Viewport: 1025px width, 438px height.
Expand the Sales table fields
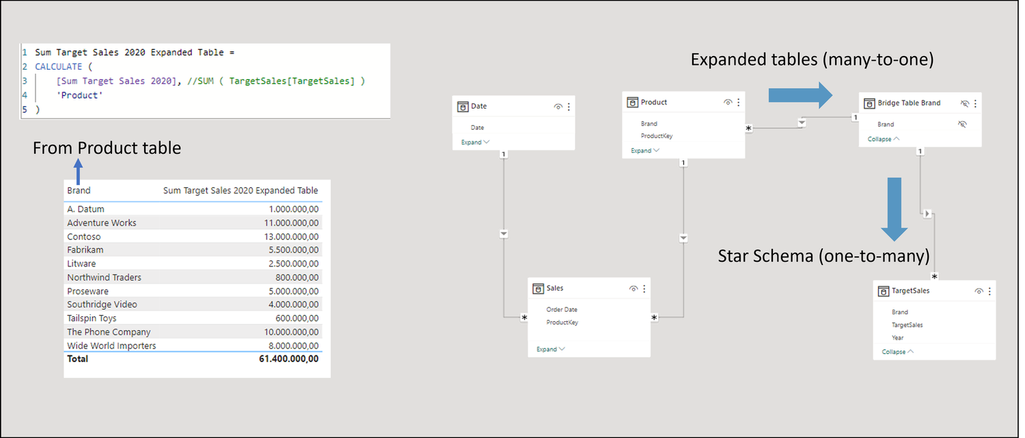(551, 349)
